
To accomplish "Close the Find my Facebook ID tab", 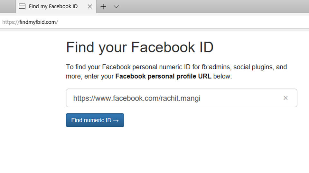I will coord(90,6).
